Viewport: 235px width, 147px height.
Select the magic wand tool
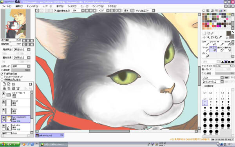coord(212,33)
